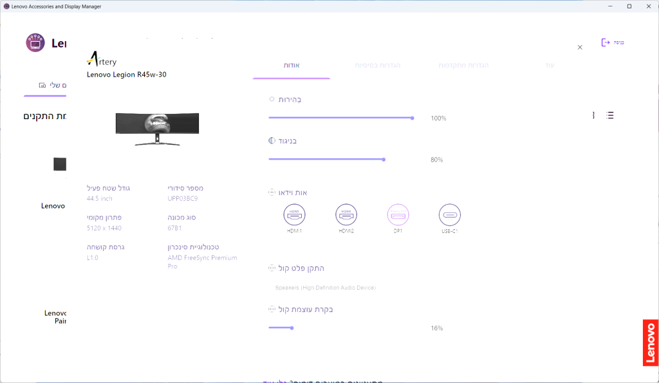Select the HDMI1 video input icon

pyautogui.click(x=294, y=214)
